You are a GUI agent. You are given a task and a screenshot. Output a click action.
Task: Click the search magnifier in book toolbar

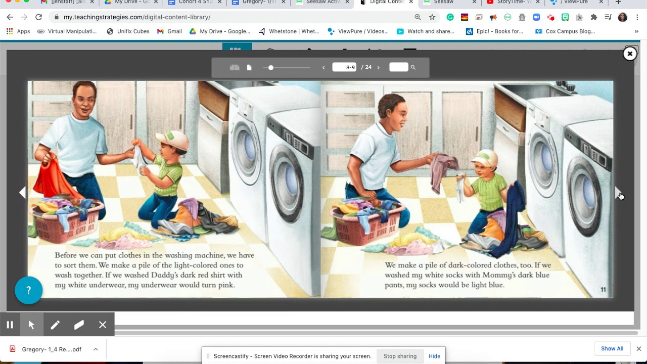(x=413, y=67)
